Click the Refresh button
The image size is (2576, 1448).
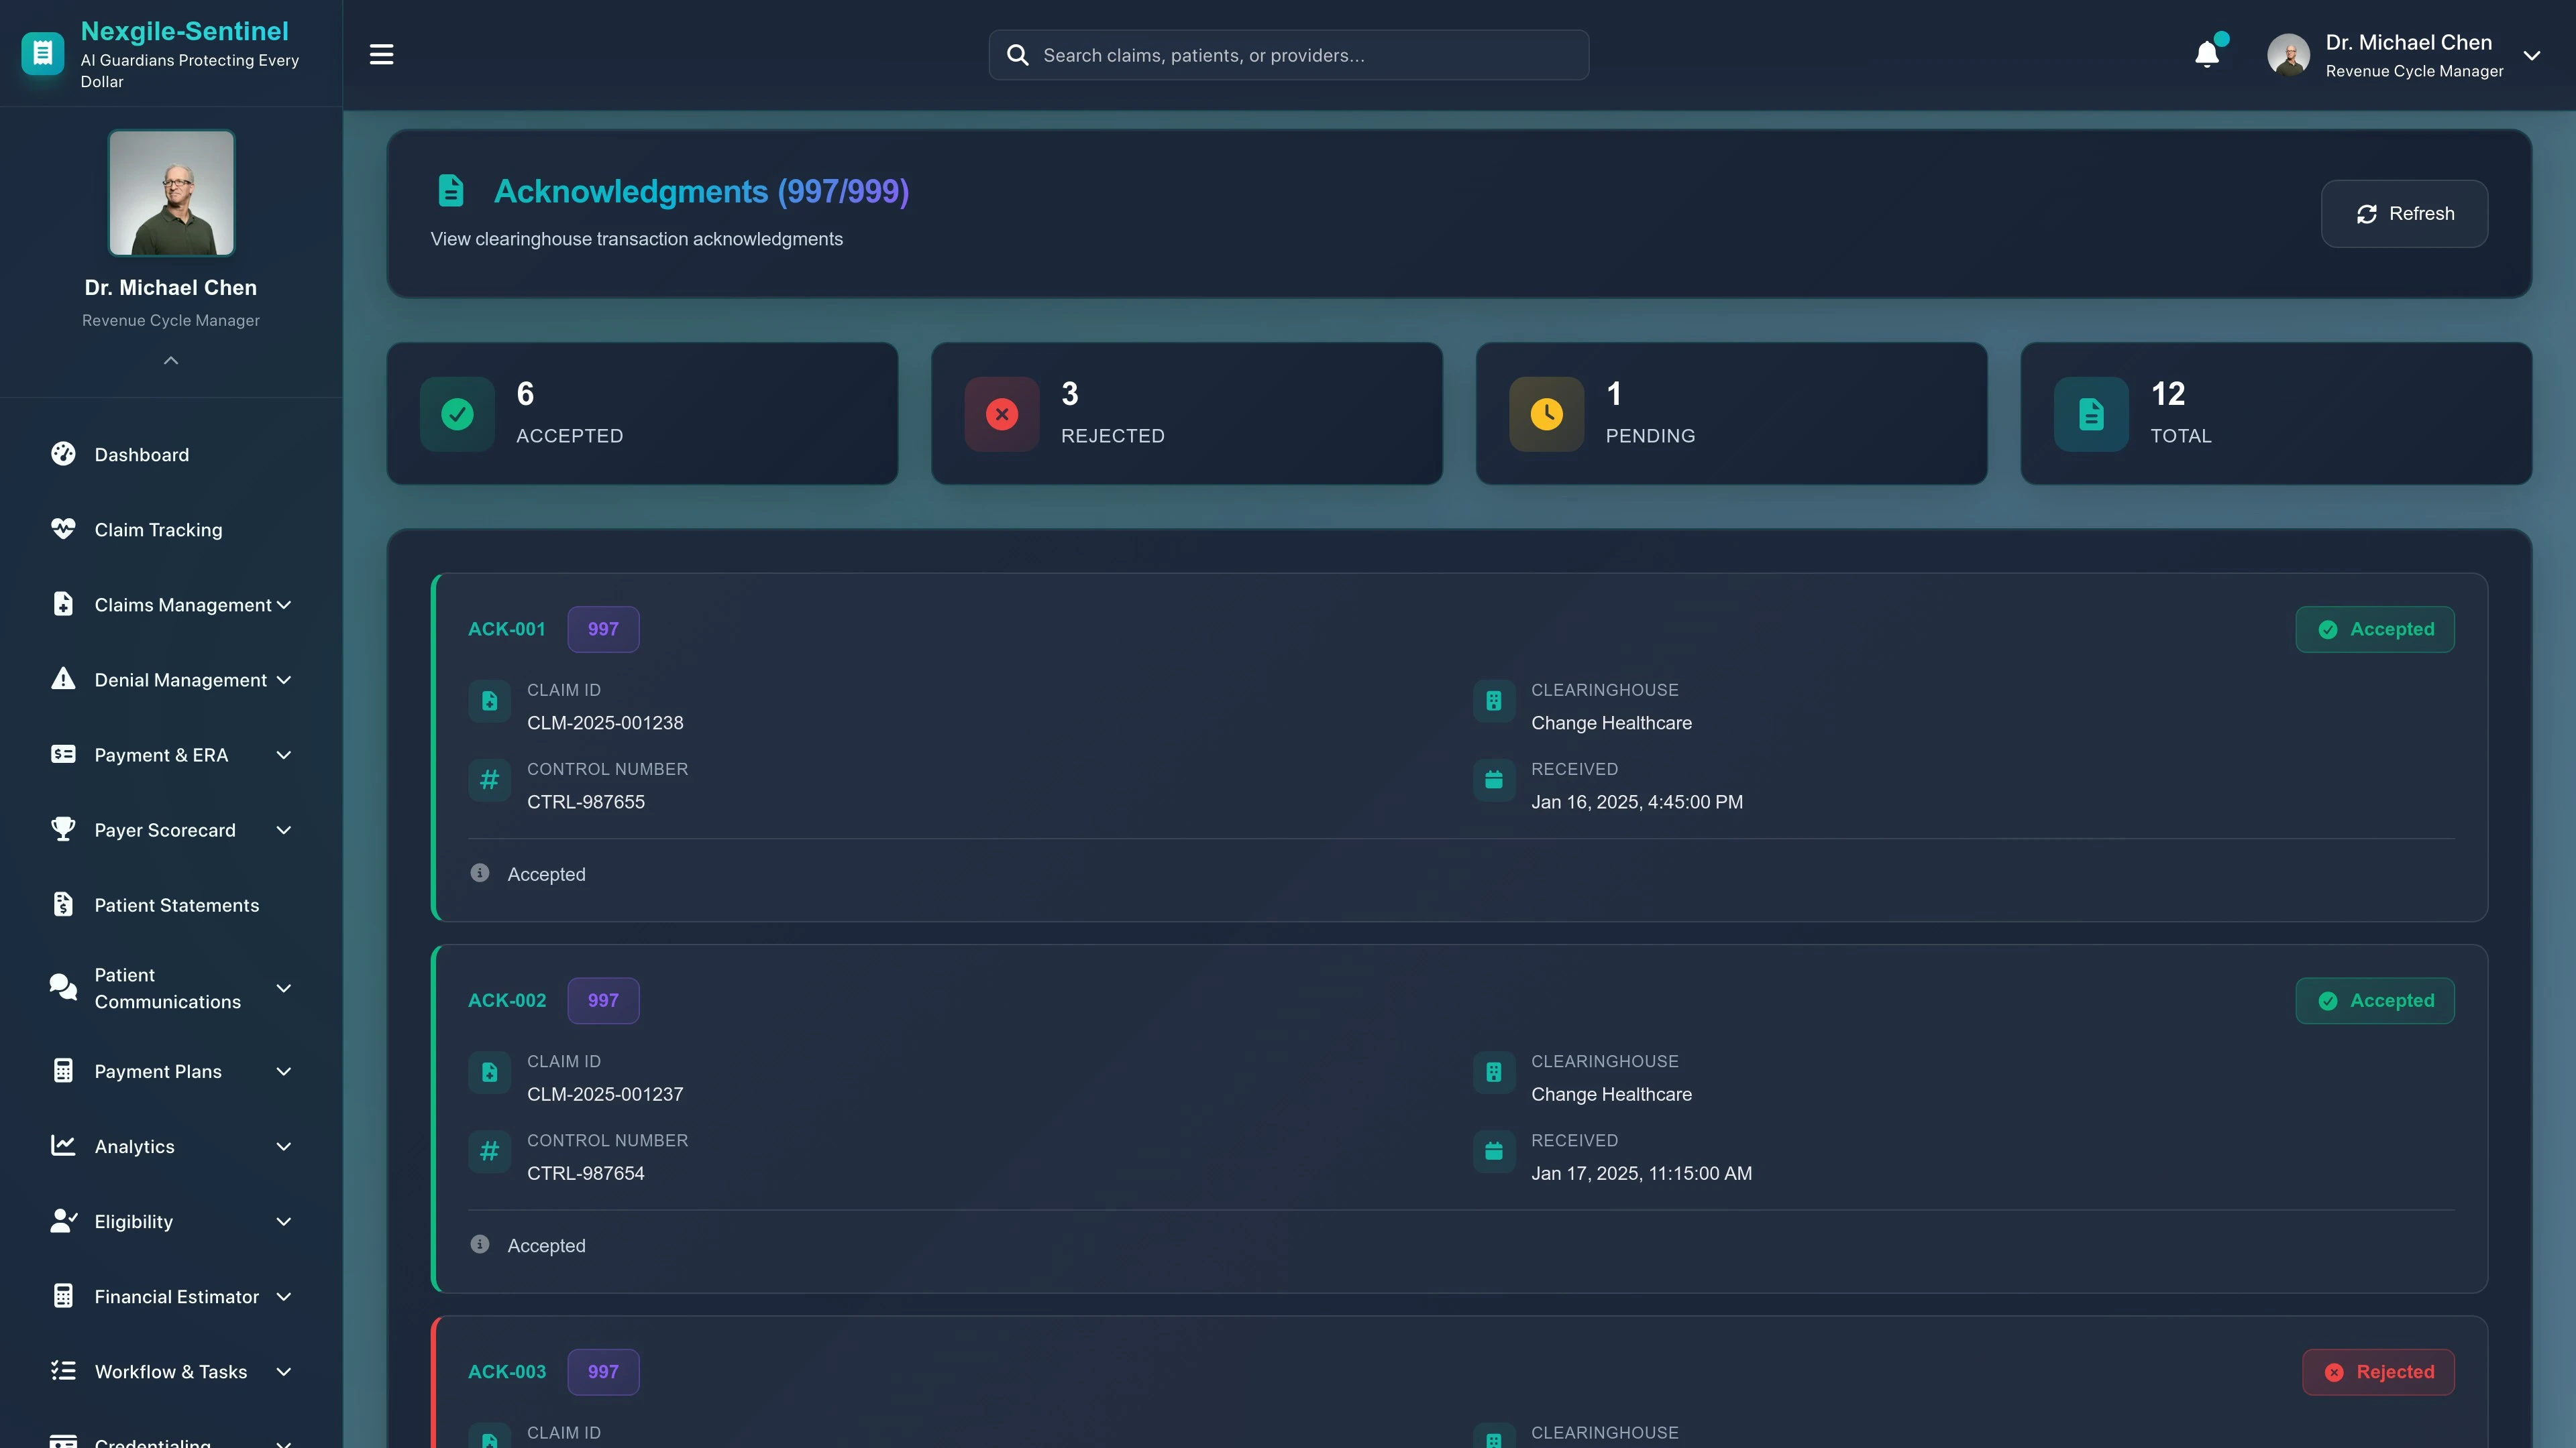[2404, 214]
